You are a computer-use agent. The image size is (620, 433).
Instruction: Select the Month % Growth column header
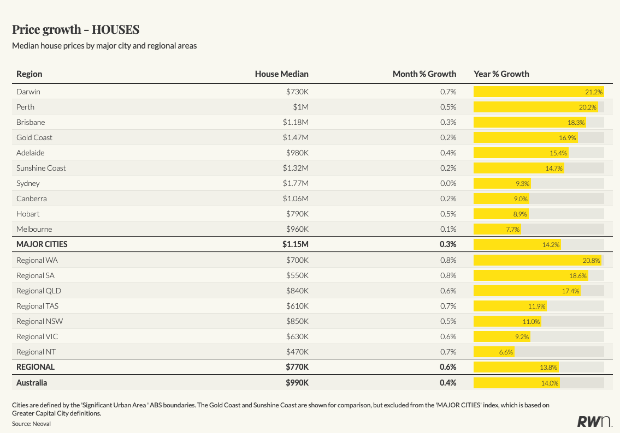pyautogui.click(x=424, y=74)
